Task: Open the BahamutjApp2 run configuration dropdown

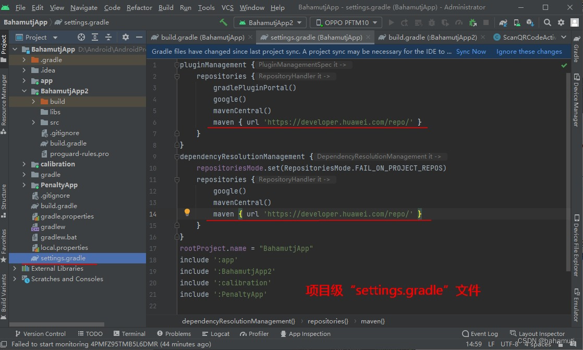Action: 270,22
